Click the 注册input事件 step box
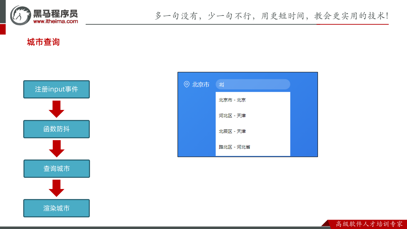This screenshot has height=229, width=407. point(57,89)
